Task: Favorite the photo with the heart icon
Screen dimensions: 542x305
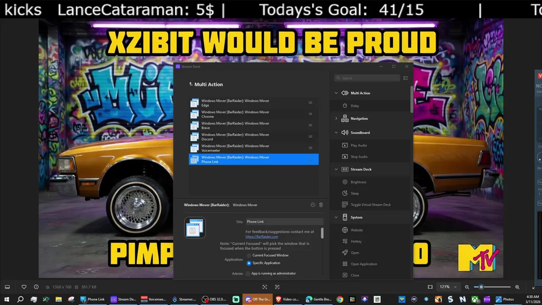Action: click(24, 287)
